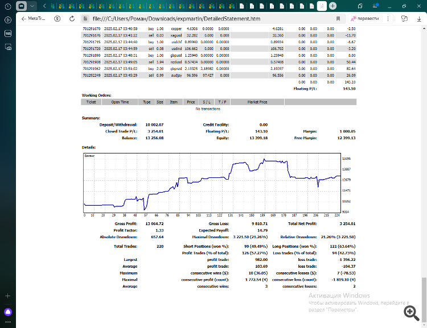Select the active DetailedStatement tab
427x328 pixels.
(322, 6)
